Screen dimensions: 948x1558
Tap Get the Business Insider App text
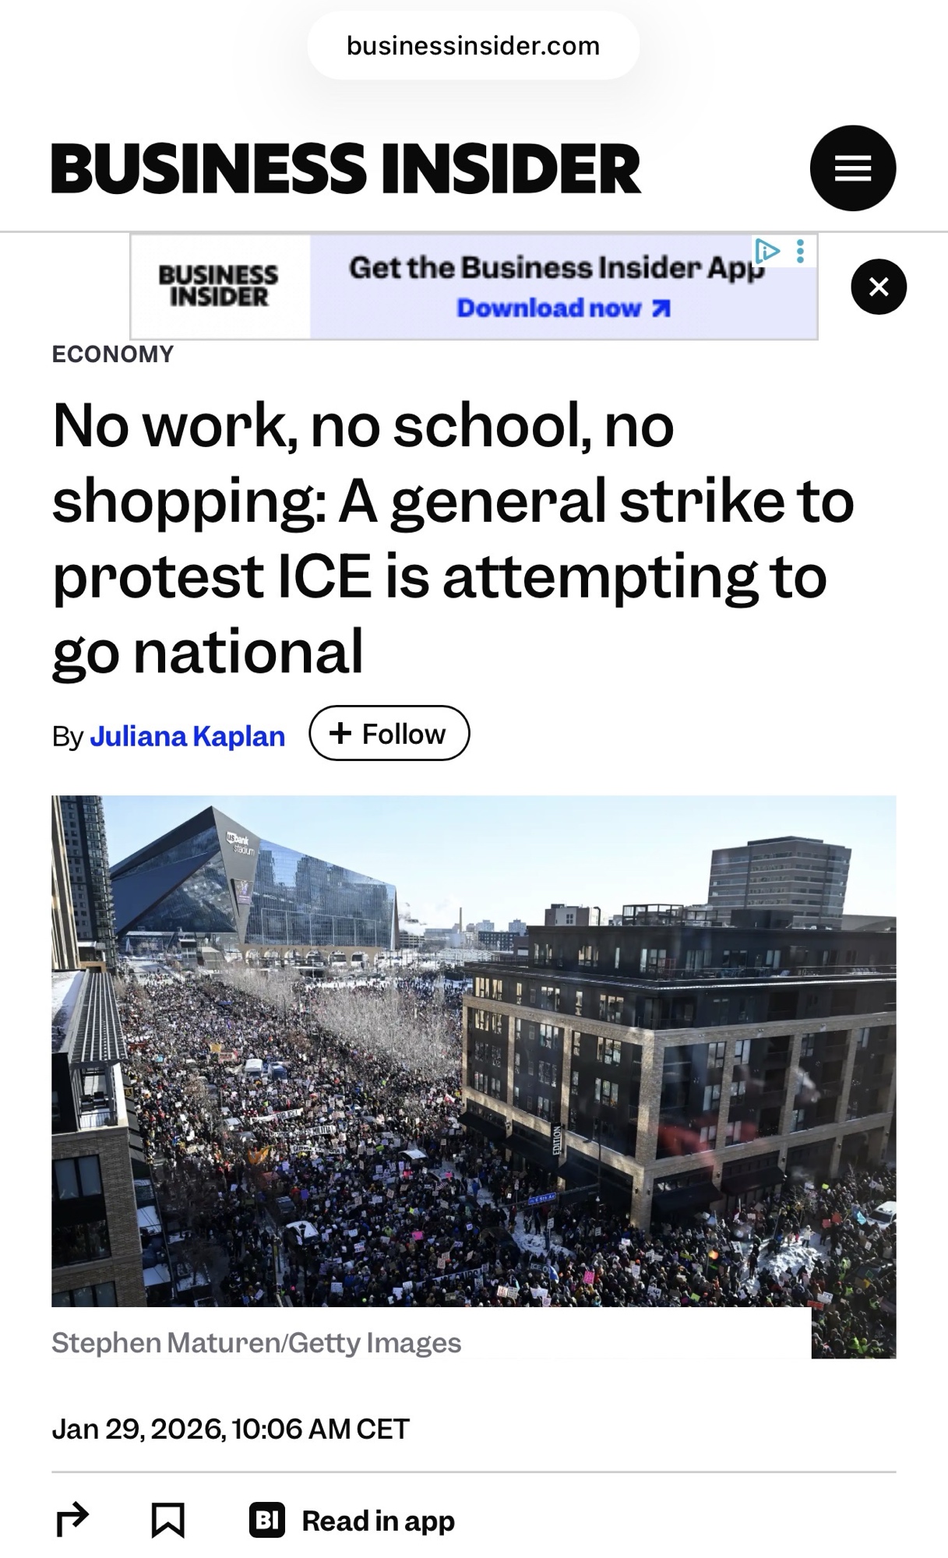pyautogui.click(x=556, y=268)
